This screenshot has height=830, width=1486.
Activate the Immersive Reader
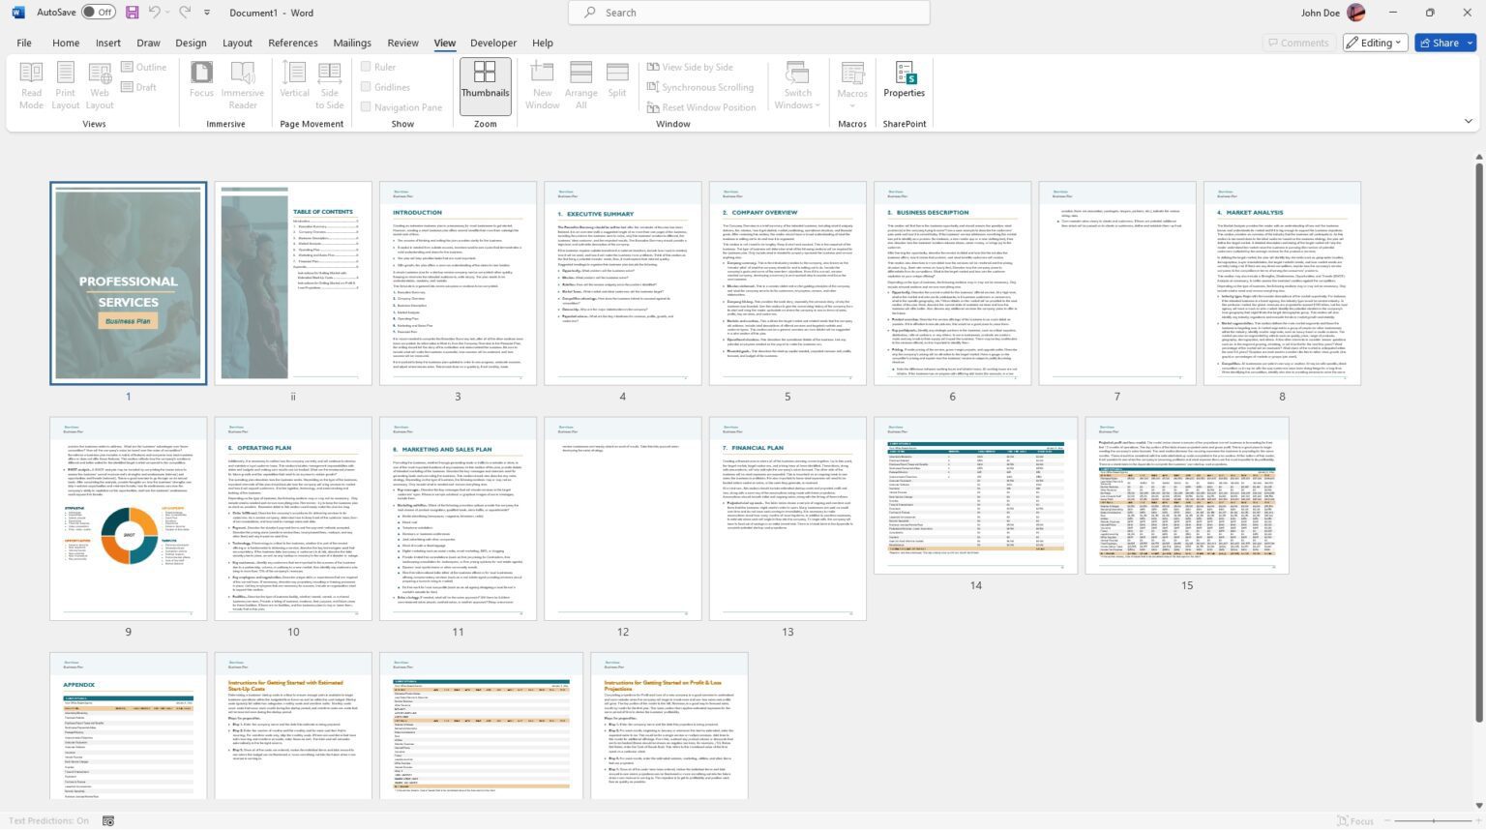coord(242,86)
